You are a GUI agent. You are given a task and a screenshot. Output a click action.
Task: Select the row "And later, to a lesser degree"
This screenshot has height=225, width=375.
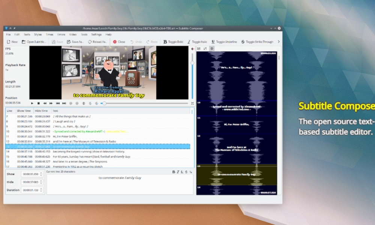coord(98,162)
